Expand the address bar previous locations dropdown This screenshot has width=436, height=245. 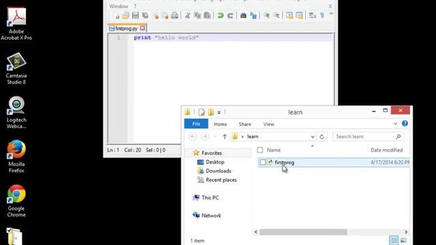pyautogui.click(x=313, y=137)
